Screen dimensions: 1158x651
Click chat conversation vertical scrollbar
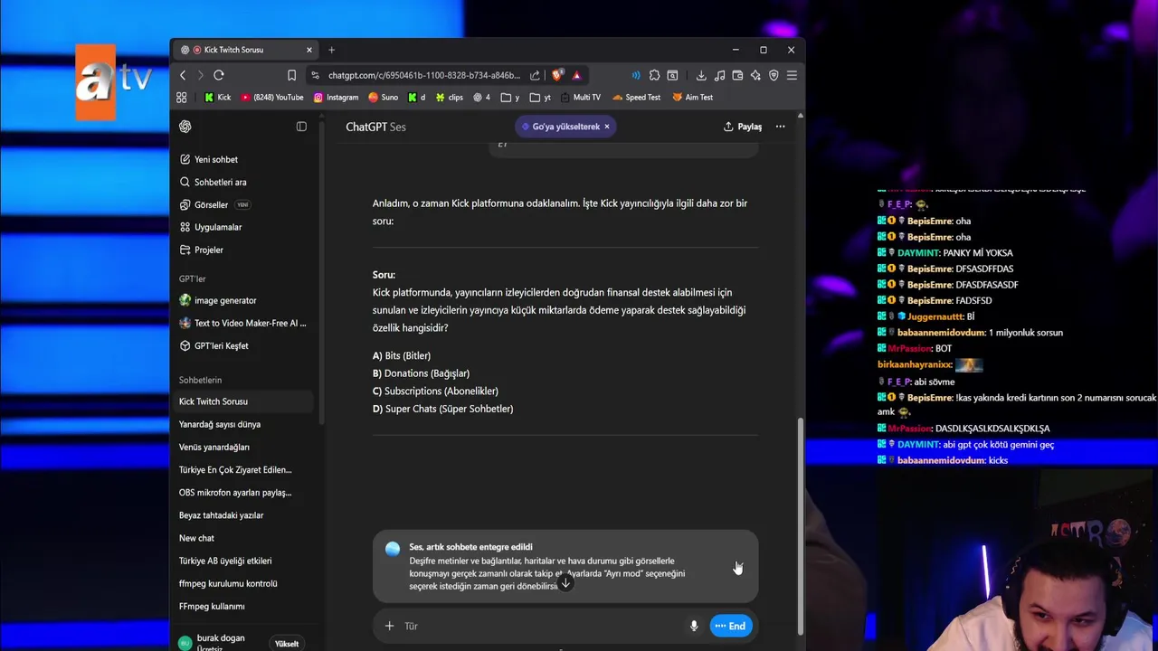800,524
